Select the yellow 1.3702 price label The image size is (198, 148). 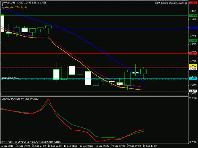coord(193,66)
